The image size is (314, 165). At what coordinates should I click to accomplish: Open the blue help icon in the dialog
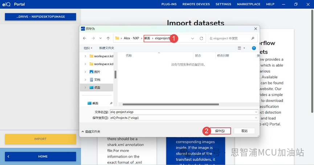click(254, 48)
